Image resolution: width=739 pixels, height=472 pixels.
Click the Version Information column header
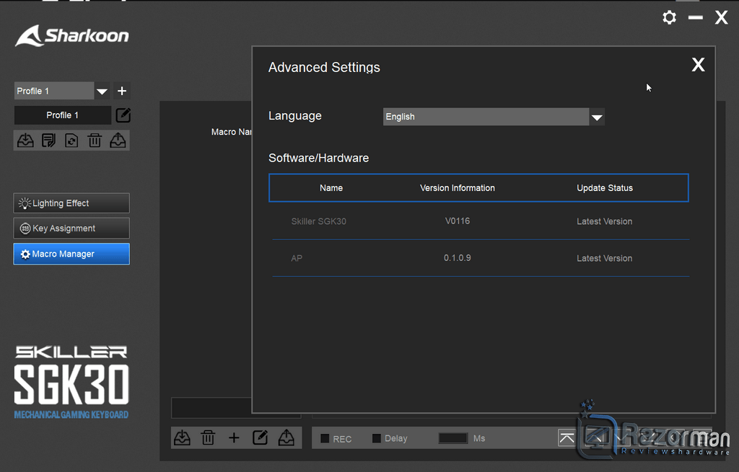point(457,188)
